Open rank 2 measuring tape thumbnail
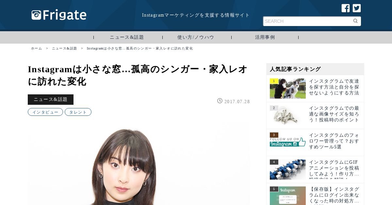 pyautogui.click(x=288, y=116)
